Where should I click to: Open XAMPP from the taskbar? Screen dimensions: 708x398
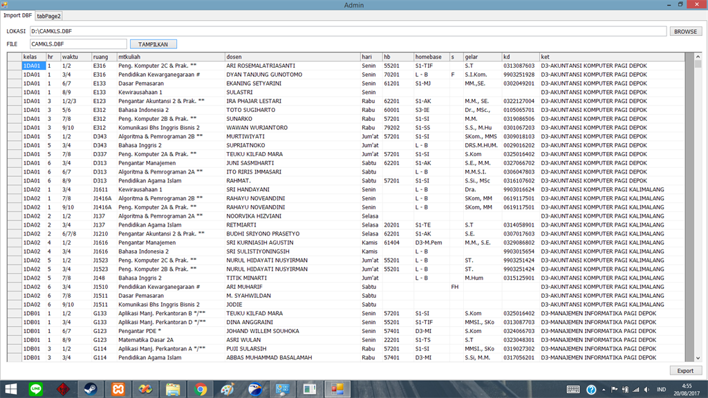pos(118,389)
